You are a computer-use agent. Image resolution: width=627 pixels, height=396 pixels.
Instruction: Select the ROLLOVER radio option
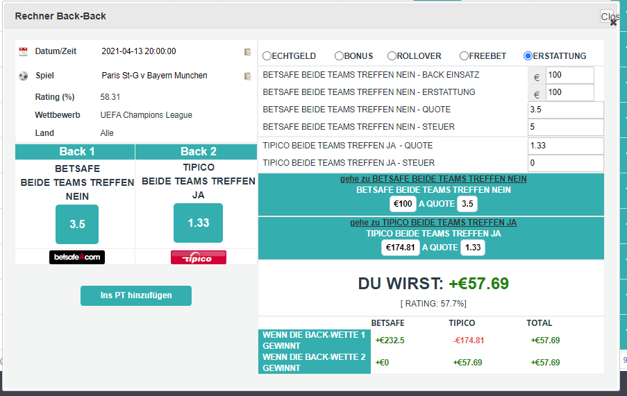pos(392,56)
